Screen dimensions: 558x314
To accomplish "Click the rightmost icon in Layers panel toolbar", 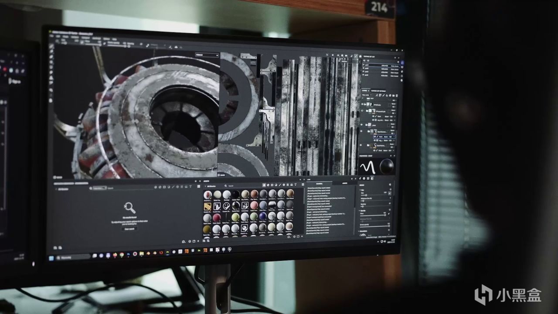I will pyautogui.click(x=396, y=96).
